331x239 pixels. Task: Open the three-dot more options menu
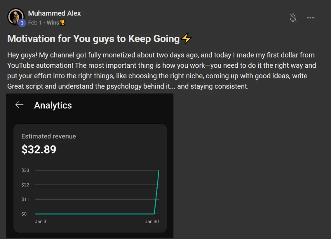click(310, 18)
